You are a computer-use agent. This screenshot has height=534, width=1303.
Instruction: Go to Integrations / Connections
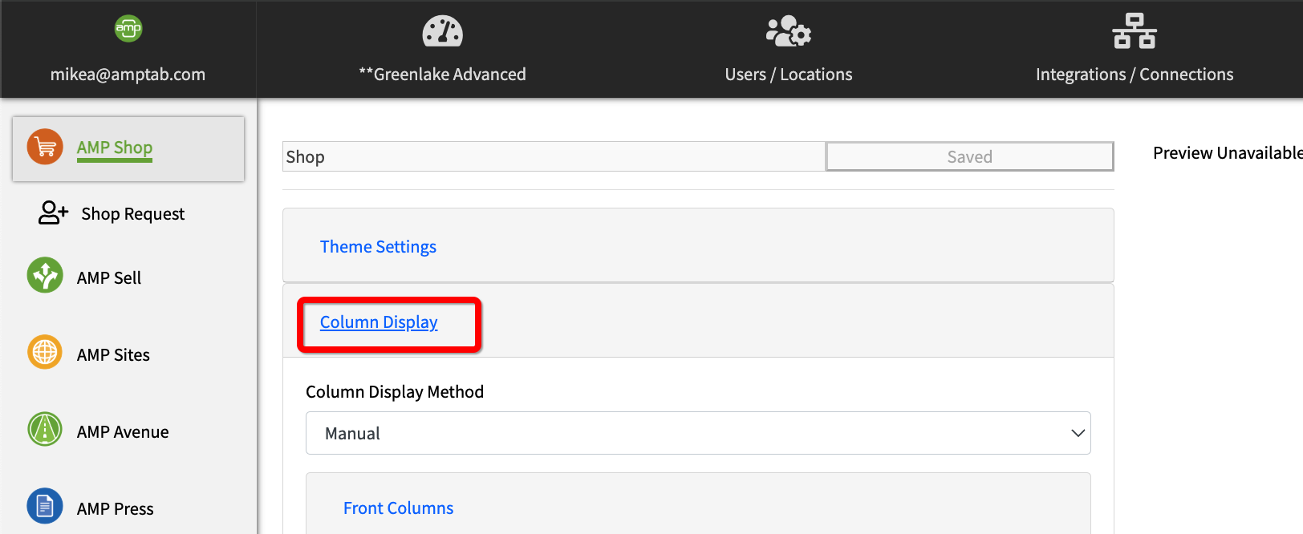pos(1135,75)
